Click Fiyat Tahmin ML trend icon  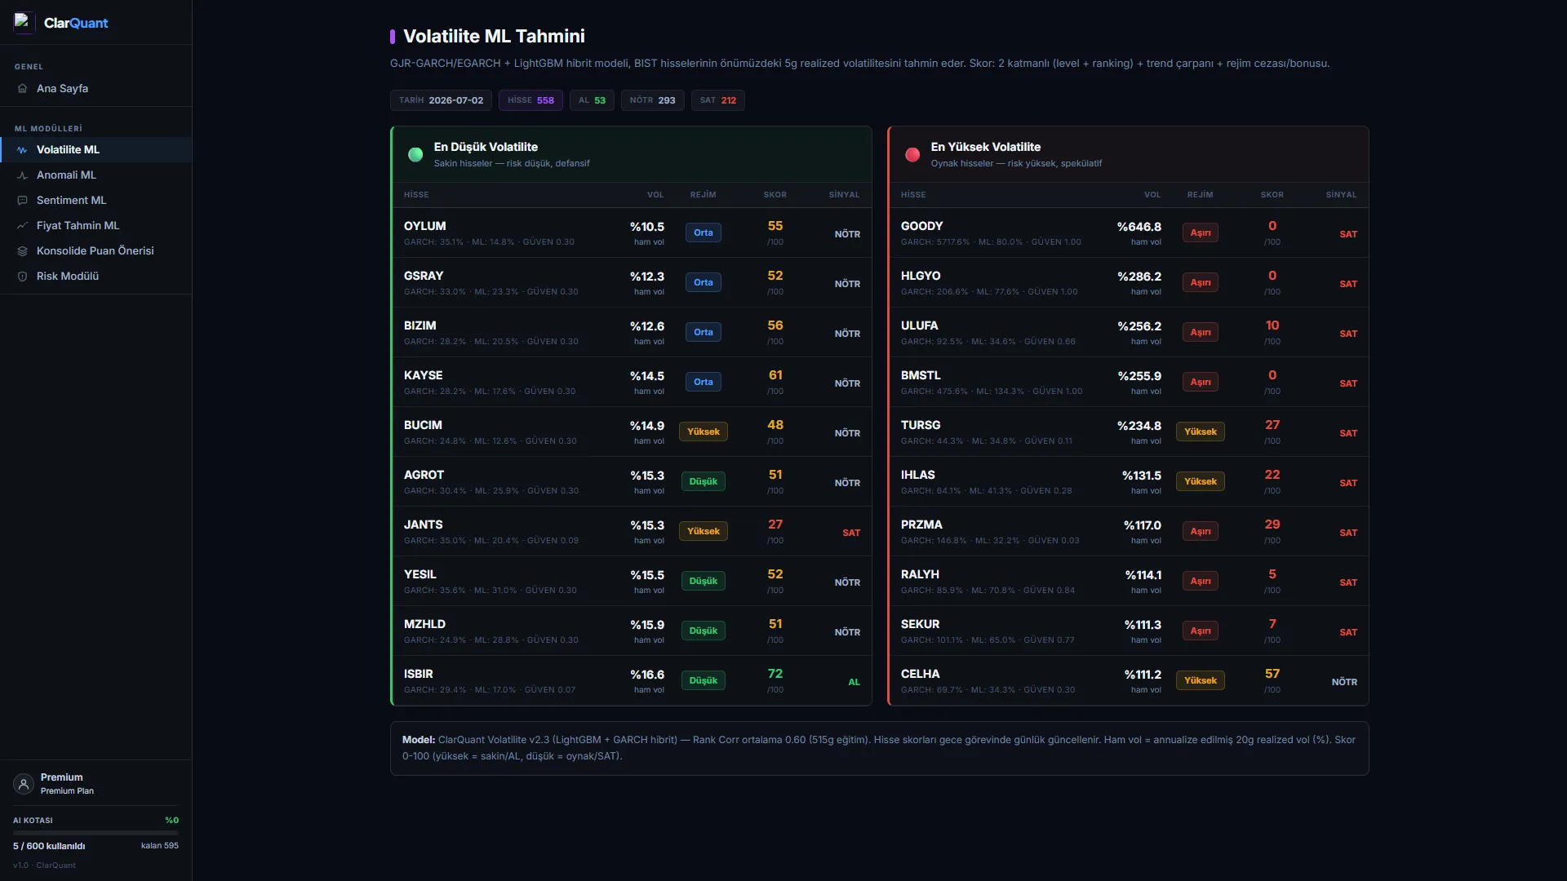22,226
